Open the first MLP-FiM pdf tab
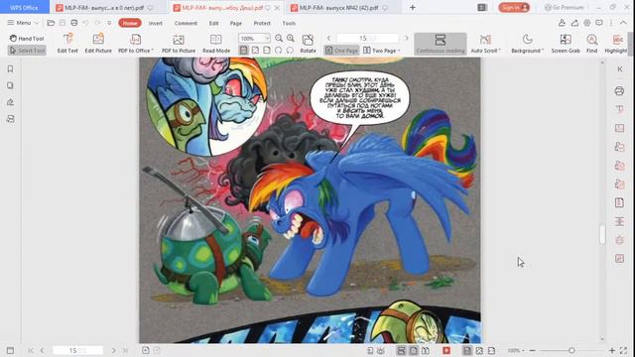Viewport: 635px width, 357px height. coord(104,7)
